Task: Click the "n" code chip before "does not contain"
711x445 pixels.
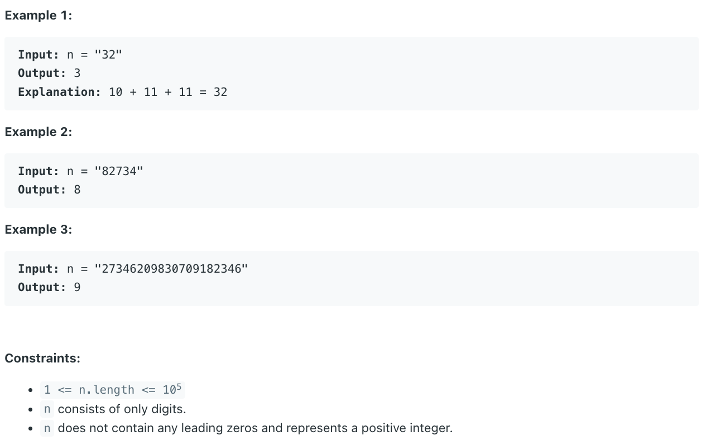Action: 47,428
